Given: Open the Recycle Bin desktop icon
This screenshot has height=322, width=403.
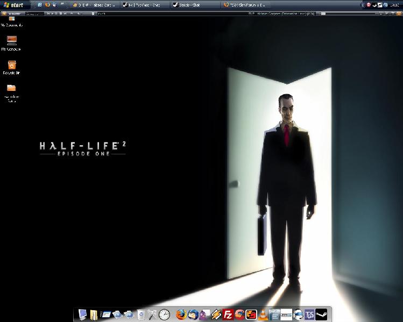Looking at the screenshot, I should coord(11,66).
